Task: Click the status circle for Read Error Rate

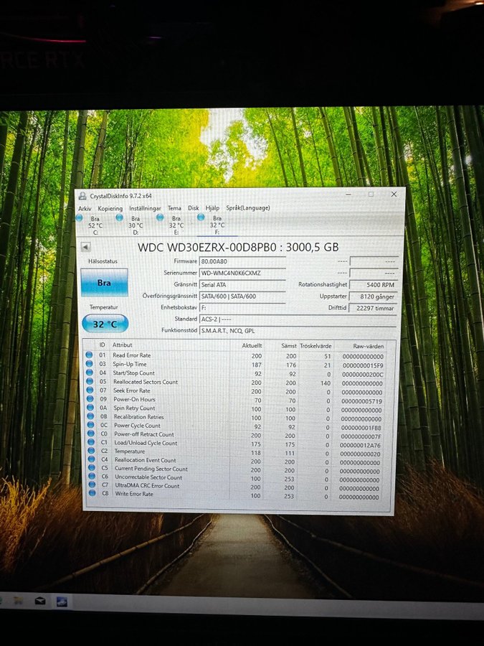Action: pyautogui.click(x=90, y=355)
